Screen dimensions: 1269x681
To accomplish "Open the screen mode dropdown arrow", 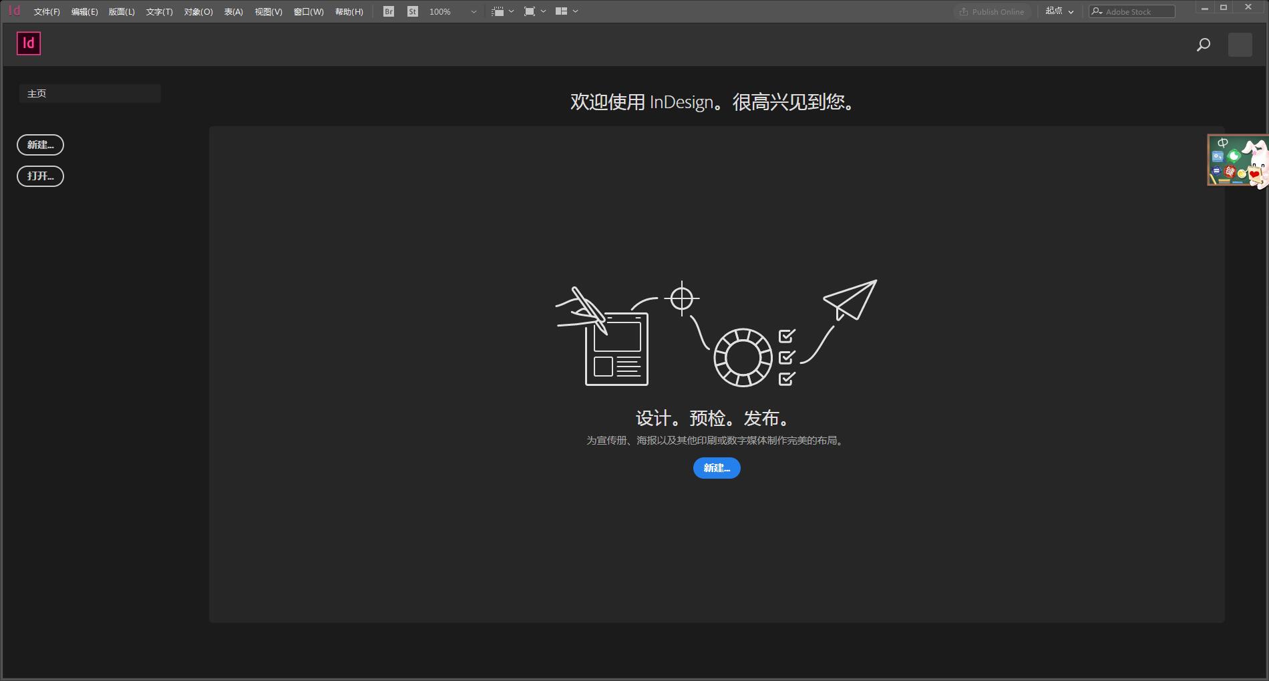I will [x=542, y=11].
